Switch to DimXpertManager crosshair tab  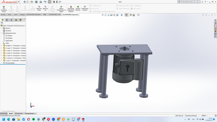[x=16, y=20]
